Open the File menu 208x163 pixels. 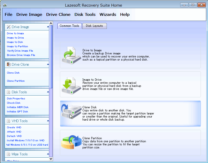click(x=8, y=14)
